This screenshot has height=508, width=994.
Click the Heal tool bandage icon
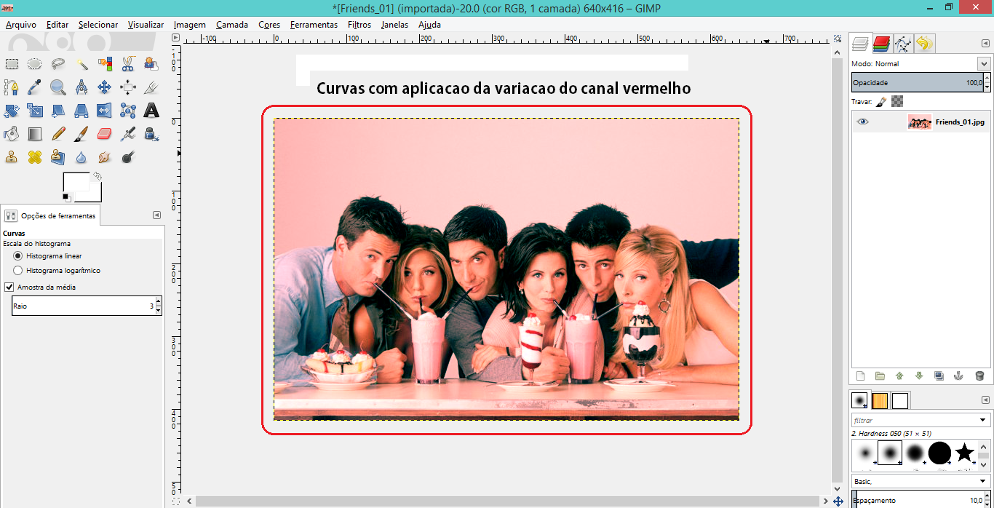coord(34,157)
